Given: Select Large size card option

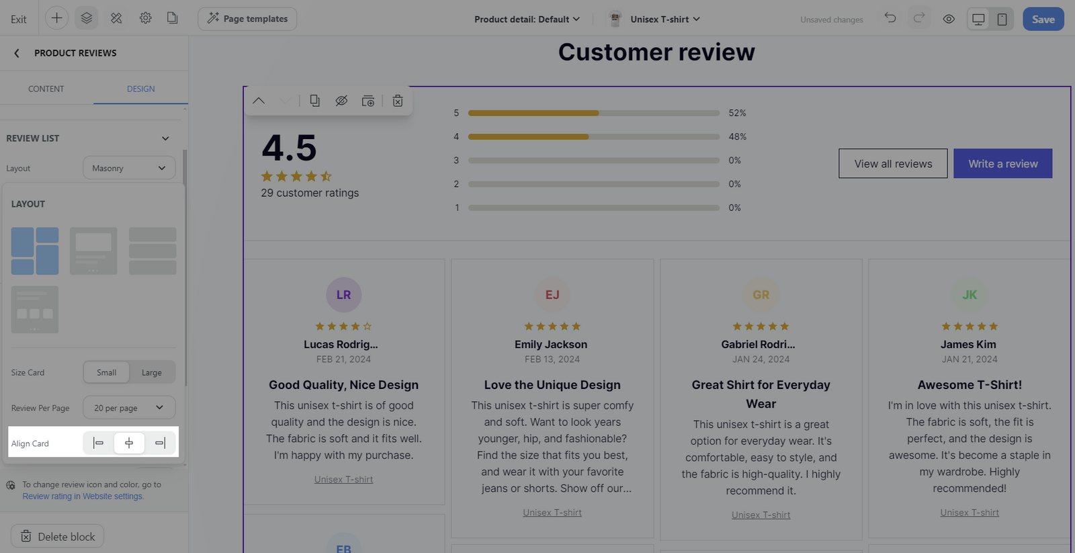Looking at the screenshot, I should coord(152,372).
